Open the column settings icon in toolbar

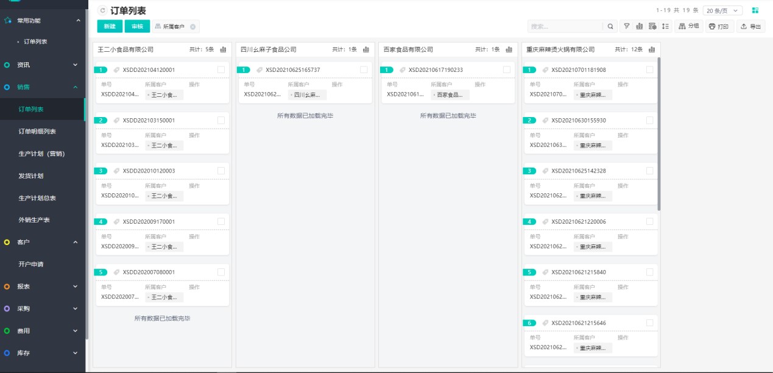[x=652, y=27]
